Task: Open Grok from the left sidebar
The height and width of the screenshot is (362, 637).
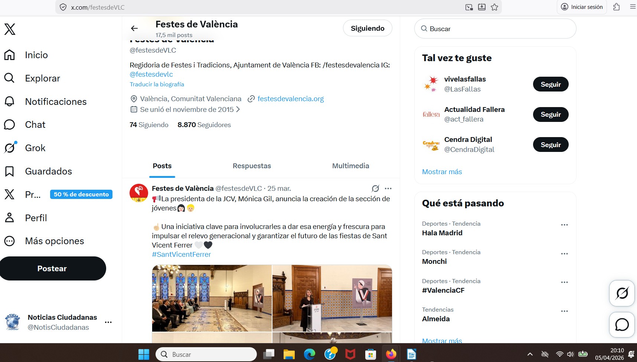Action: [35, 148]
